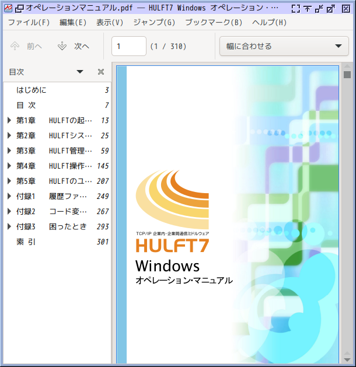Expand the 第5章 tree entry
356x367 pixels.
[x=9, y=181]
